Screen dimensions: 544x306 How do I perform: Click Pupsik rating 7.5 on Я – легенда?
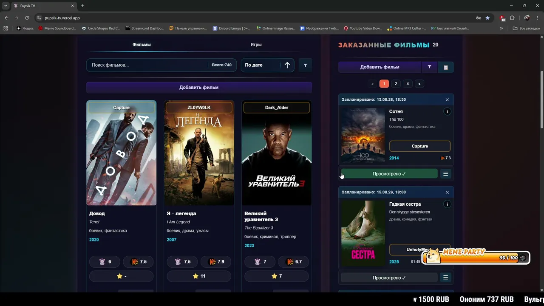pyautogui.click(x=183, y=262)
